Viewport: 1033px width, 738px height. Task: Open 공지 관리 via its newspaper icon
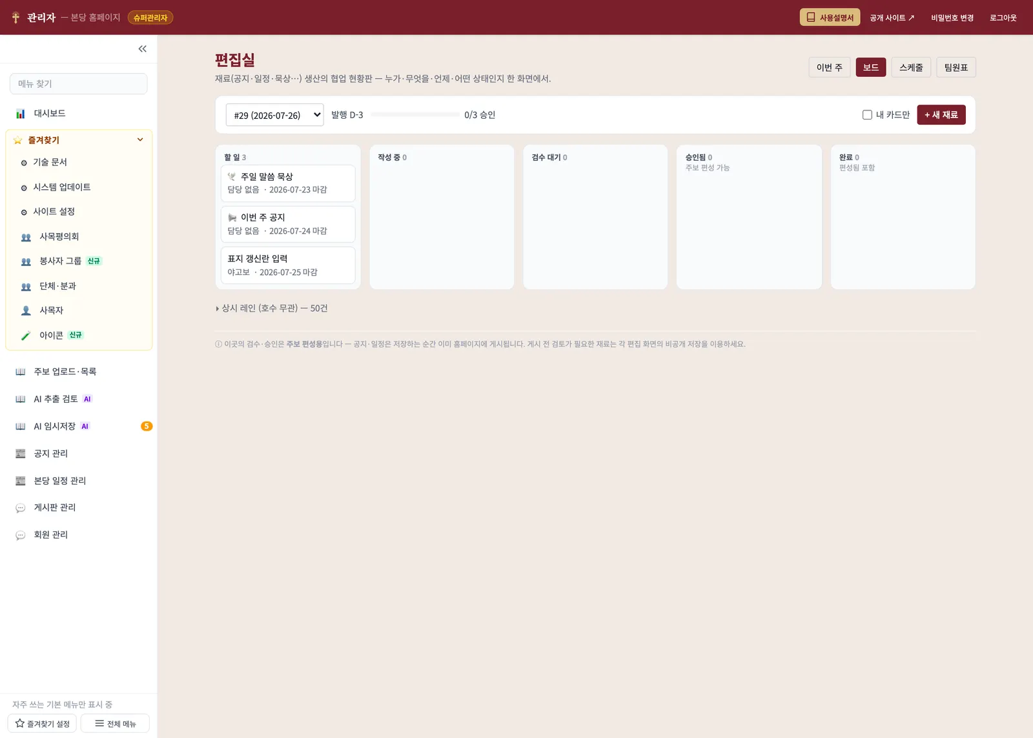click(x=21, y=454)
